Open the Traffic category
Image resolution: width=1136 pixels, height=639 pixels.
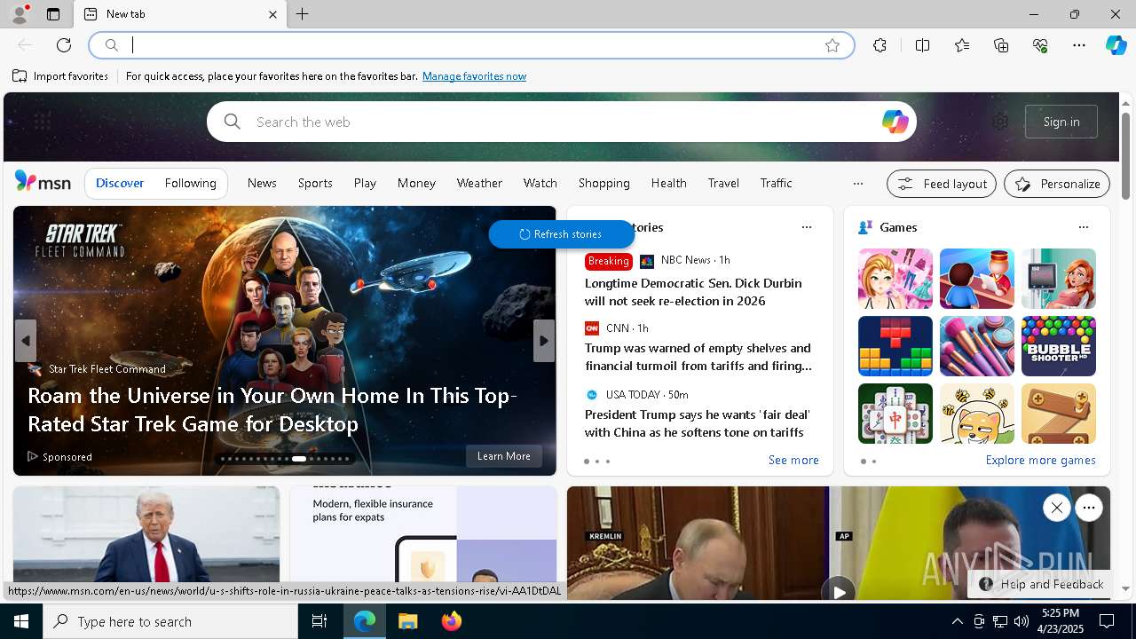(776, 183)
